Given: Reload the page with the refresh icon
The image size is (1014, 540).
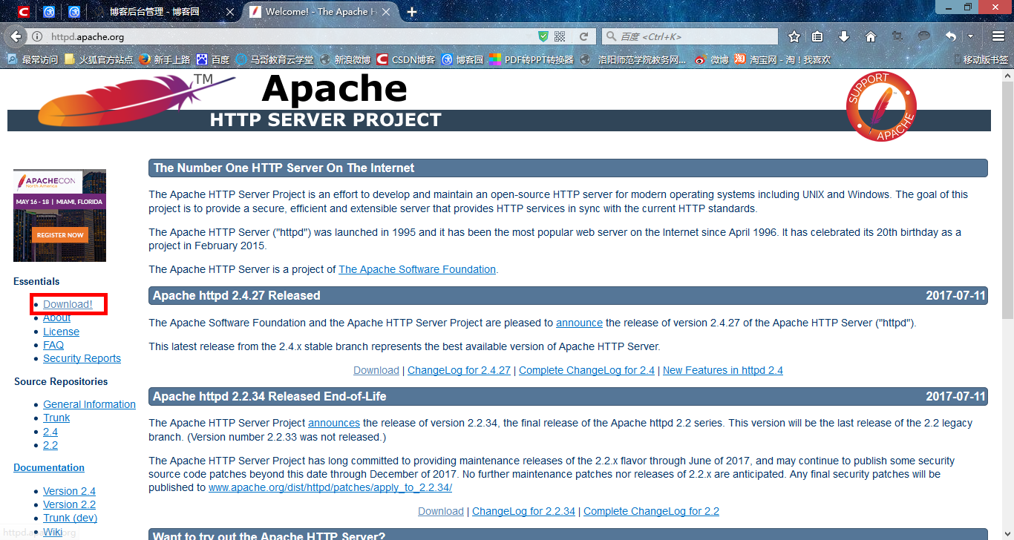Looking at the screenshot, I should click(583, 36).
